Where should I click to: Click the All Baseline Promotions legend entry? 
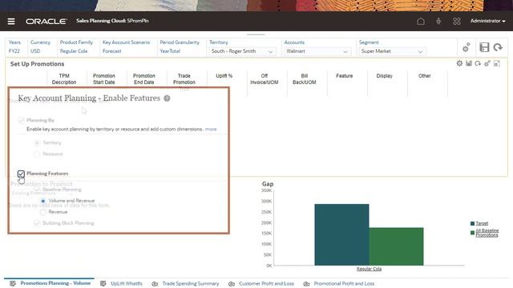(x=487, y=233)
